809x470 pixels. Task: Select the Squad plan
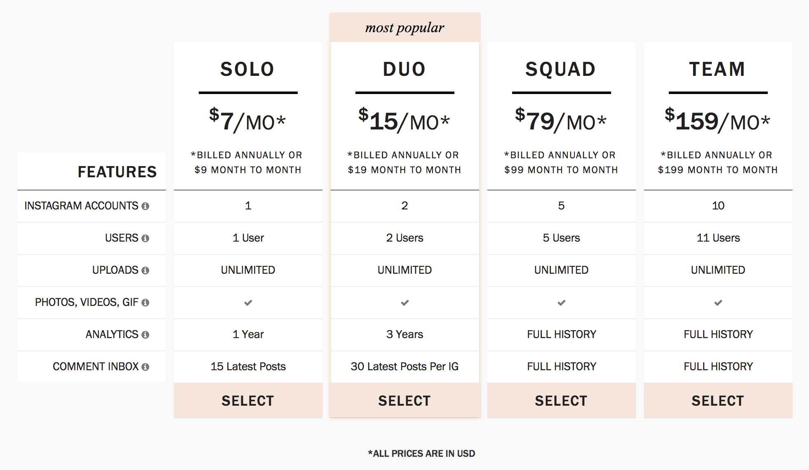(x=562, y=400)
